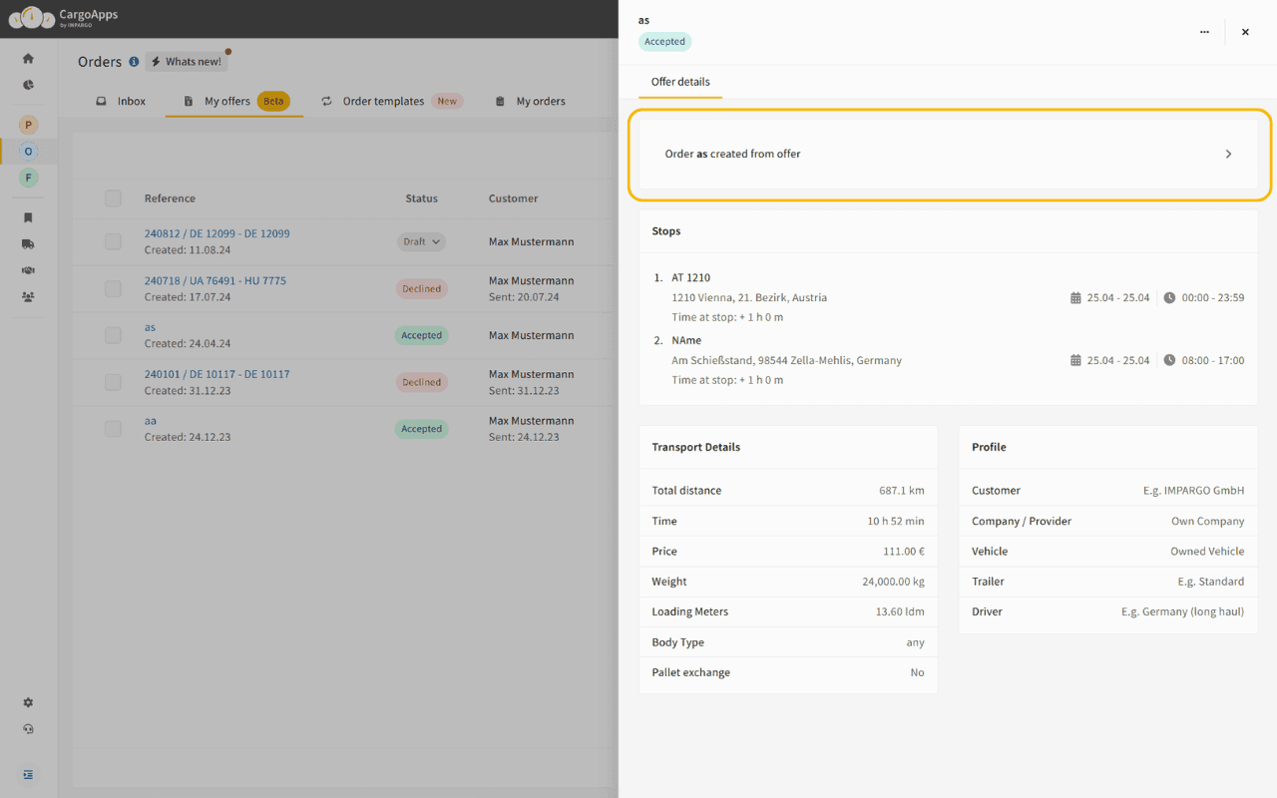1277x798 pixels.
Task: Open the support headset icon
Action: click(x=28, y=728)
